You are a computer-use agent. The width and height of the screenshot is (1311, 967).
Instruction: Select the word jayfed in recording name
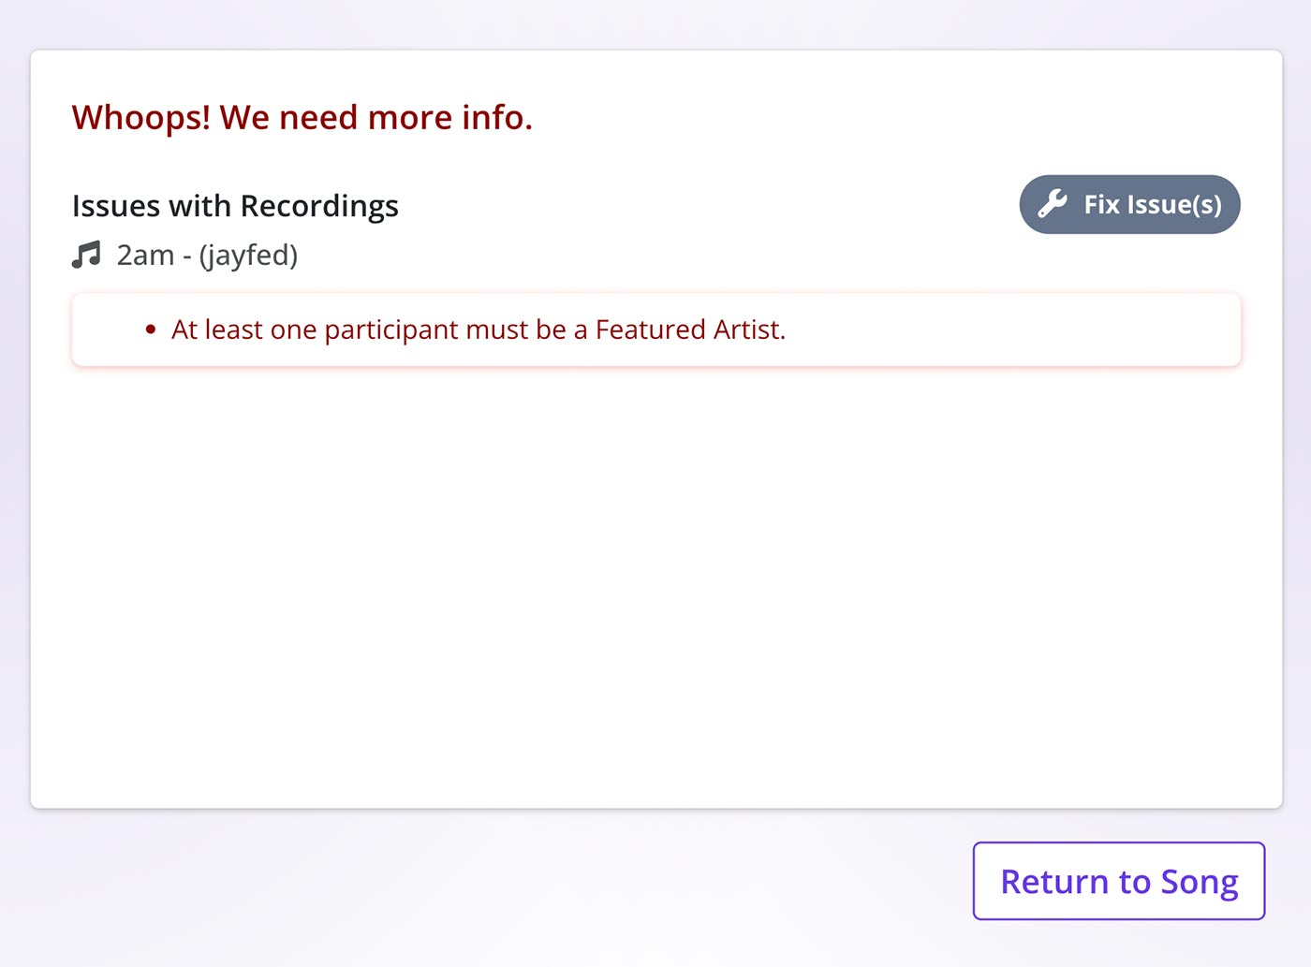[248, 255]
